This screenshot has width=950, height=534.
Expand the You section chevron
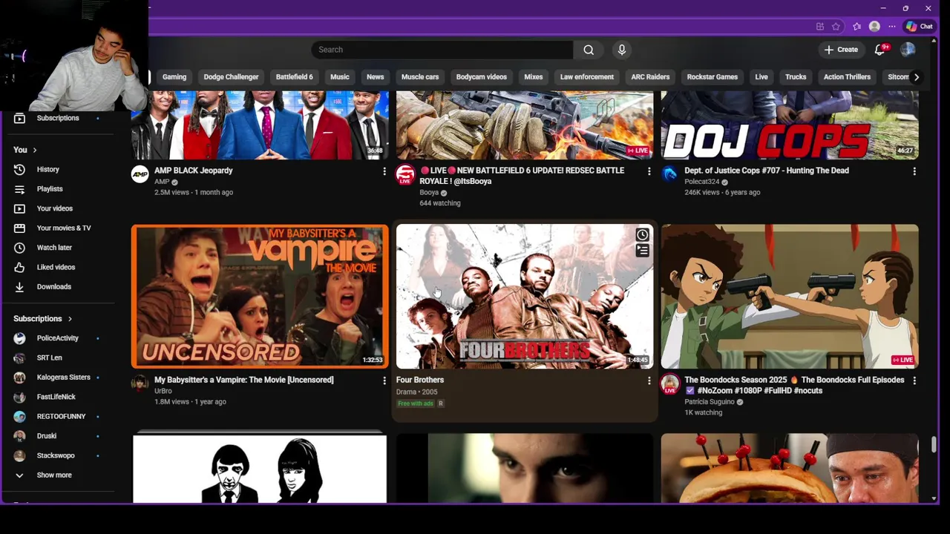[34, 151]
